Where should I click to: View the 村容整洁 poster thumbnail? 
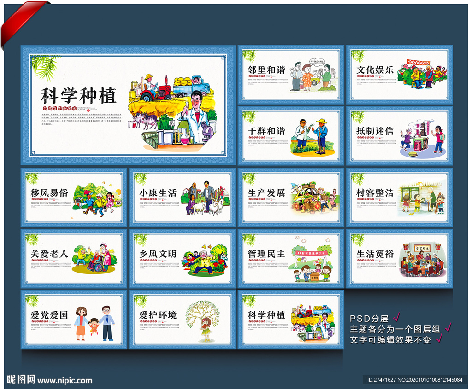(400, 197)
